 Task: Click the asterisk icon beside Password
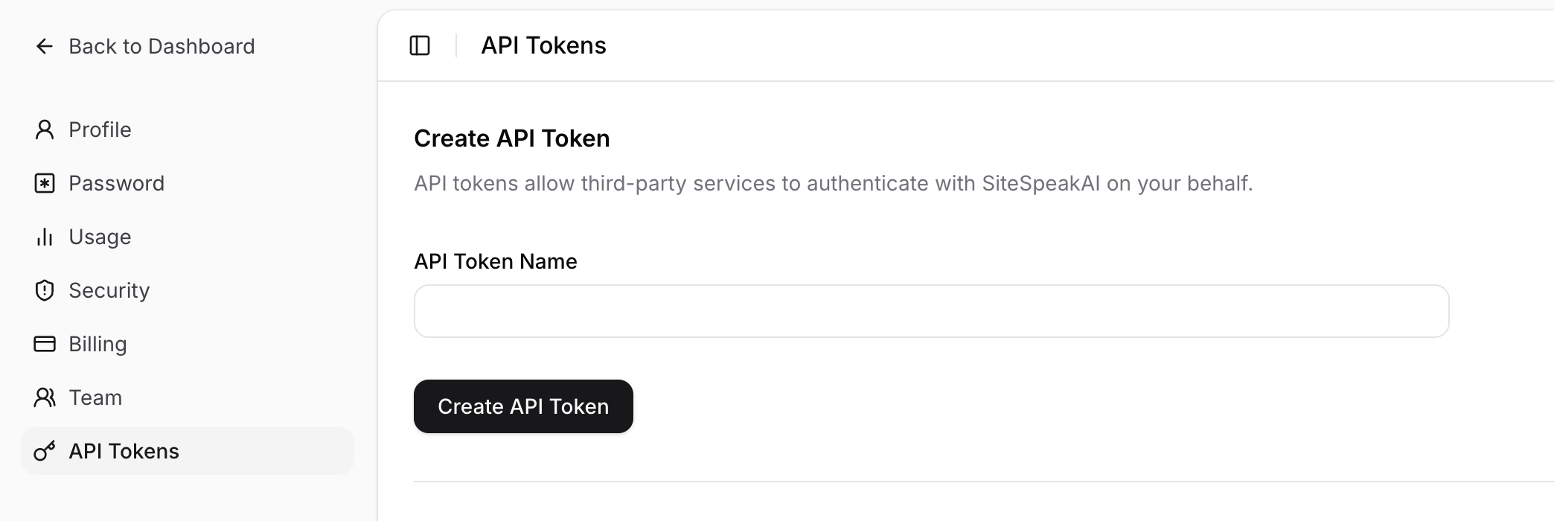[x=45, y=183]
